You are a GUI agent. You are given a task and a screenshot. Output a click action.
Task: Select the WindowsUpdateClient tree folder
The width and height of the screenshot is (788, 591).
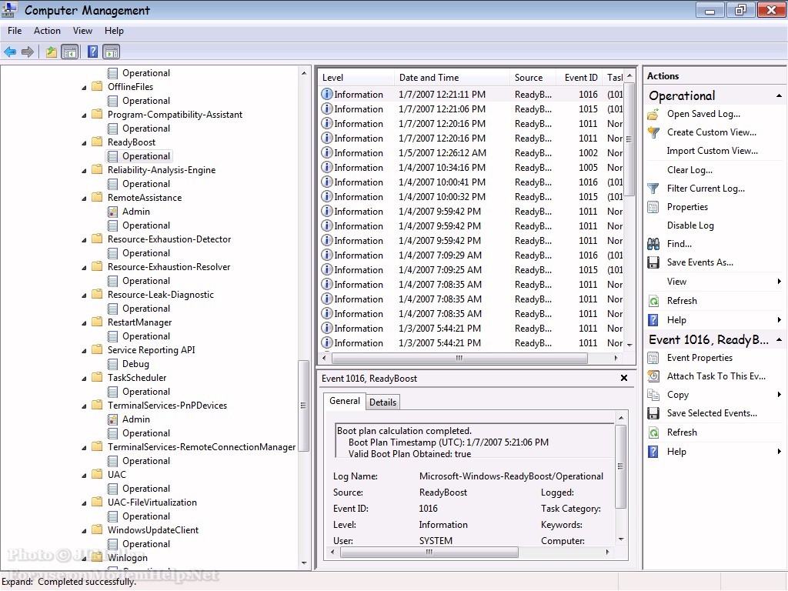pos(153,530)
